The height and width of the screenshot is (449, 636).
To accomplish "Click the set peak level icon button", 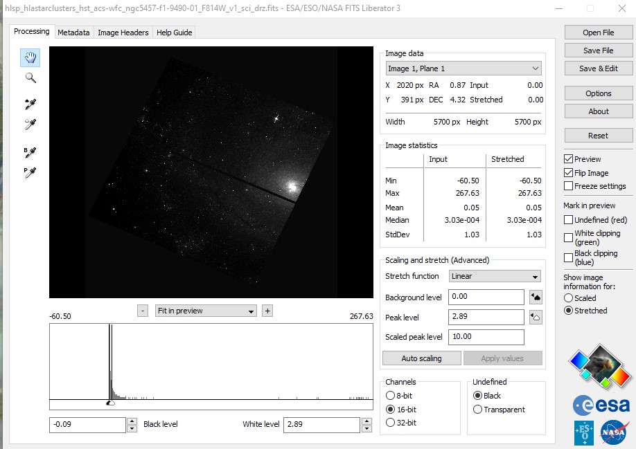I will pos(536,318).
